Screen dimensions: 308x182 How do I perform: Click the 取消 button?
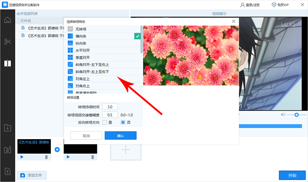tap(86, 135)
